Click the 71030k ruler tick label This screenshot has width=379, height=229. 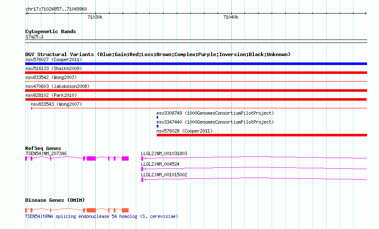point(95,17)
